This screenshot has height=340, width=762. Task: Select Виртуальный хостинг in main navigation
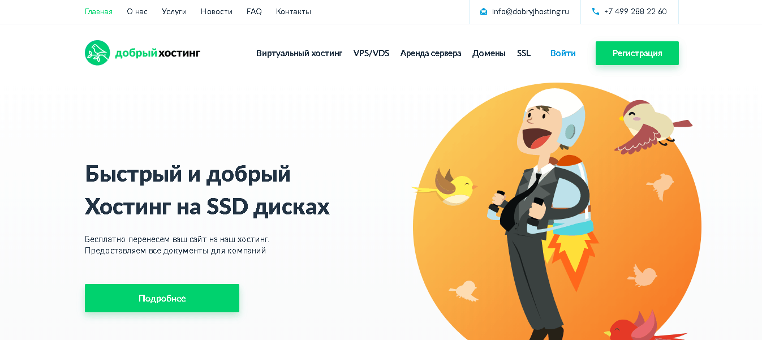(299, 53)
